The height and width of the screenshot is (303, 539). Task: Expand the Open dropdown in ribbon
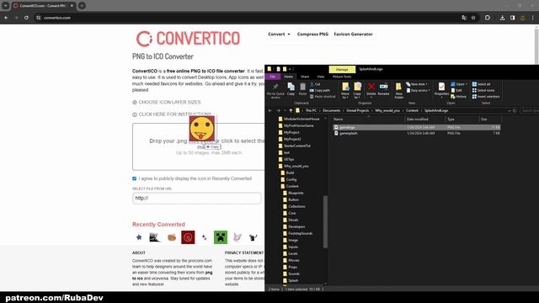pos(459,84)
